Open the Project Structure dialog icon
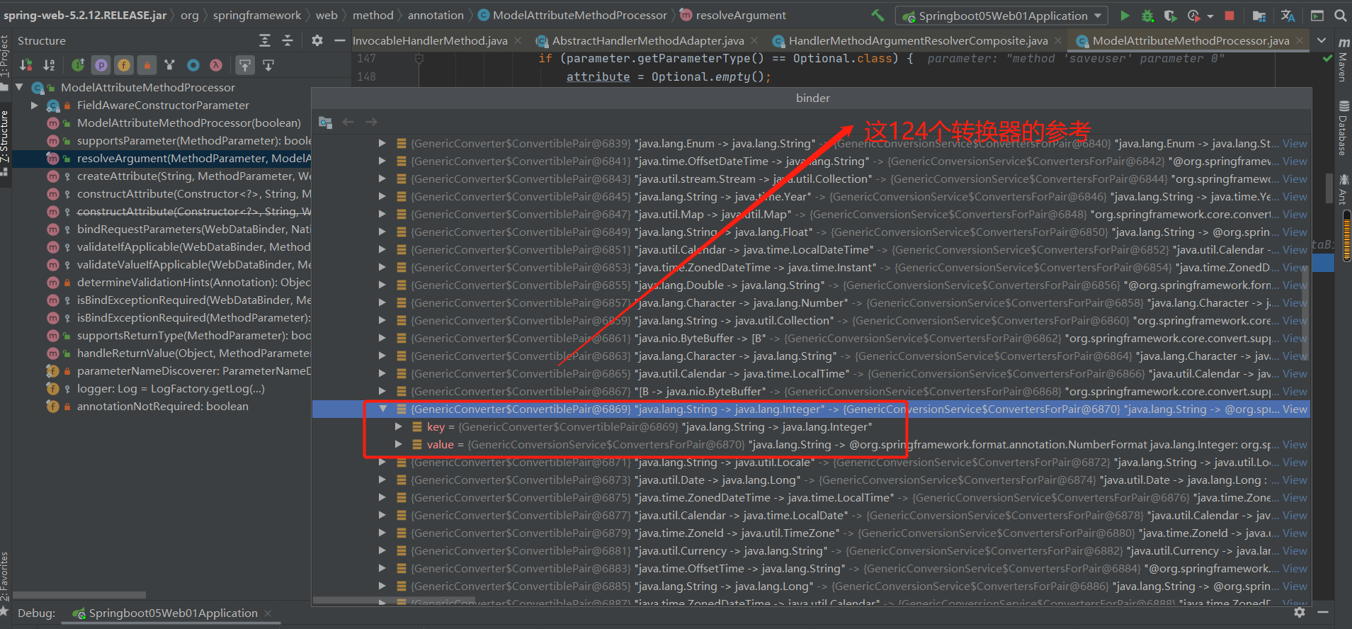 click(x=1259, y=16)
